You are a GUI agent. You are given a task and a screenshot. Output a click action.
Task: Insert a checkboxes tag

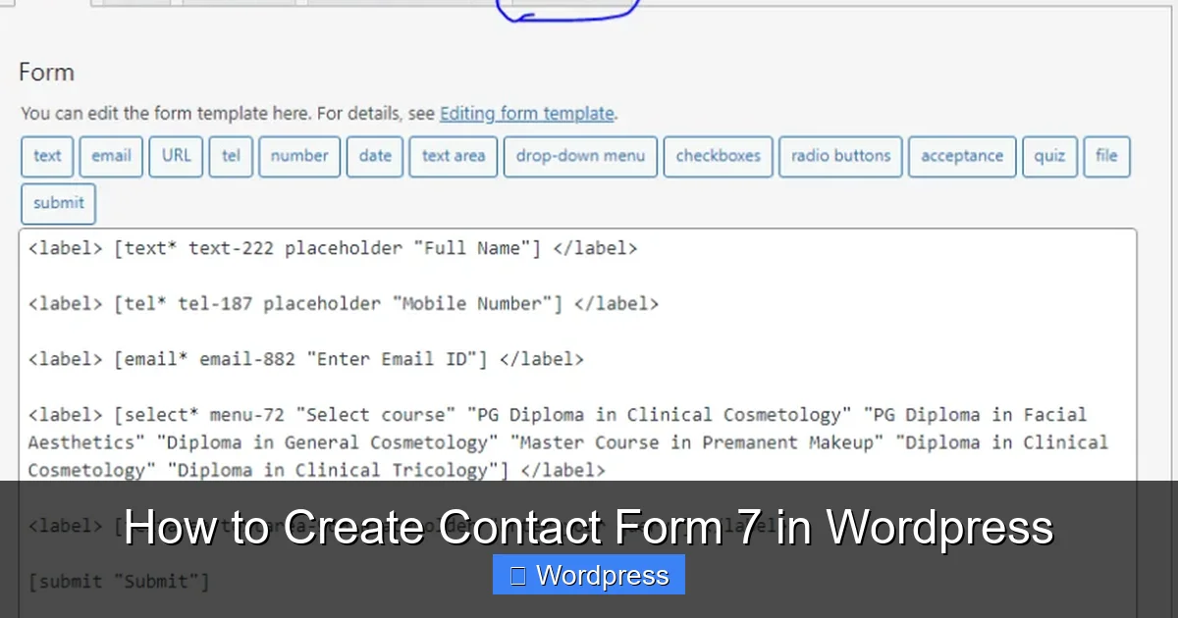719,156
